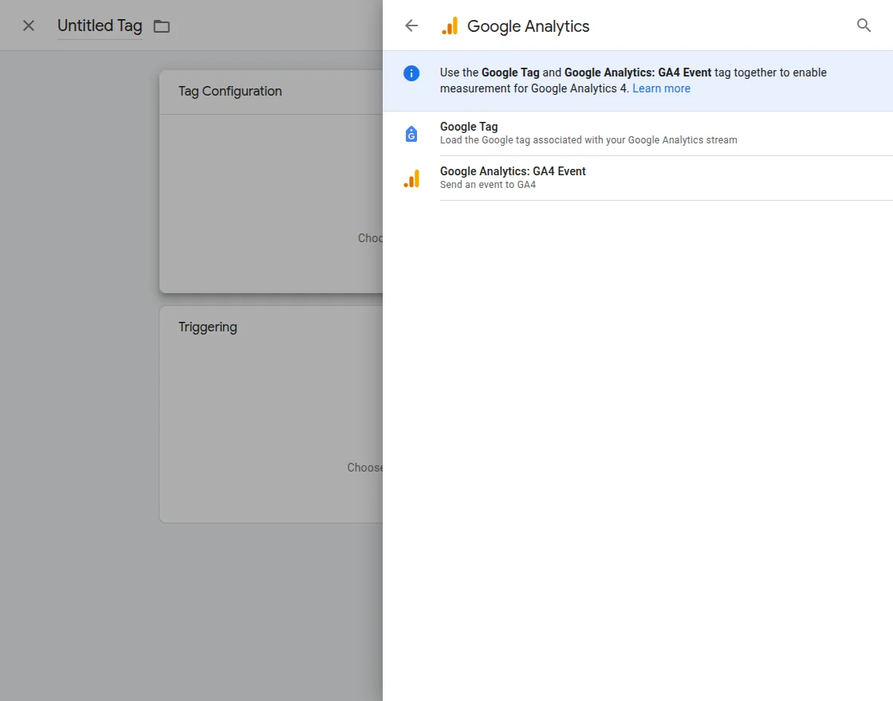This screenshot has height=701, width=893.
Task: Click the Google Tag description text
Action: pos(588,139)
